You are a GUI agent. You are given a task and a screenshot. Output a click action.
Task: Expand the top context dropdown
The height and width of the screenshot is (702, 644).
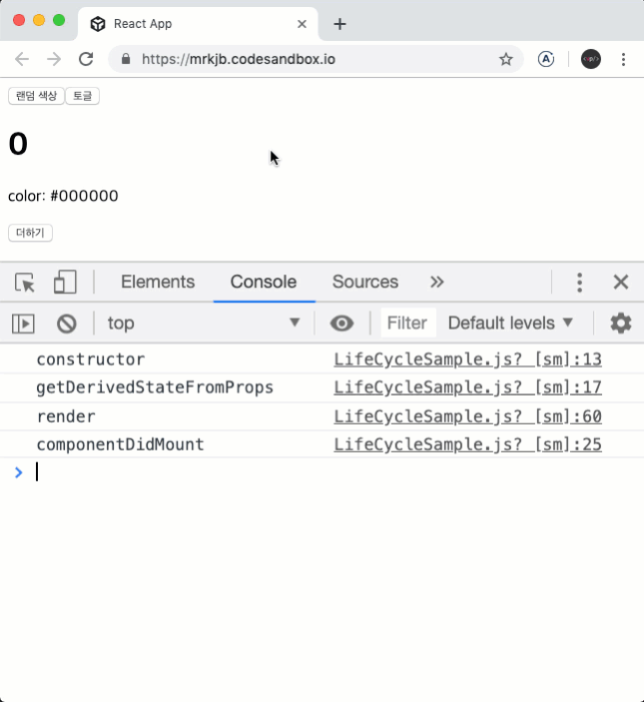pyautogui.click(x=204, y=323)
